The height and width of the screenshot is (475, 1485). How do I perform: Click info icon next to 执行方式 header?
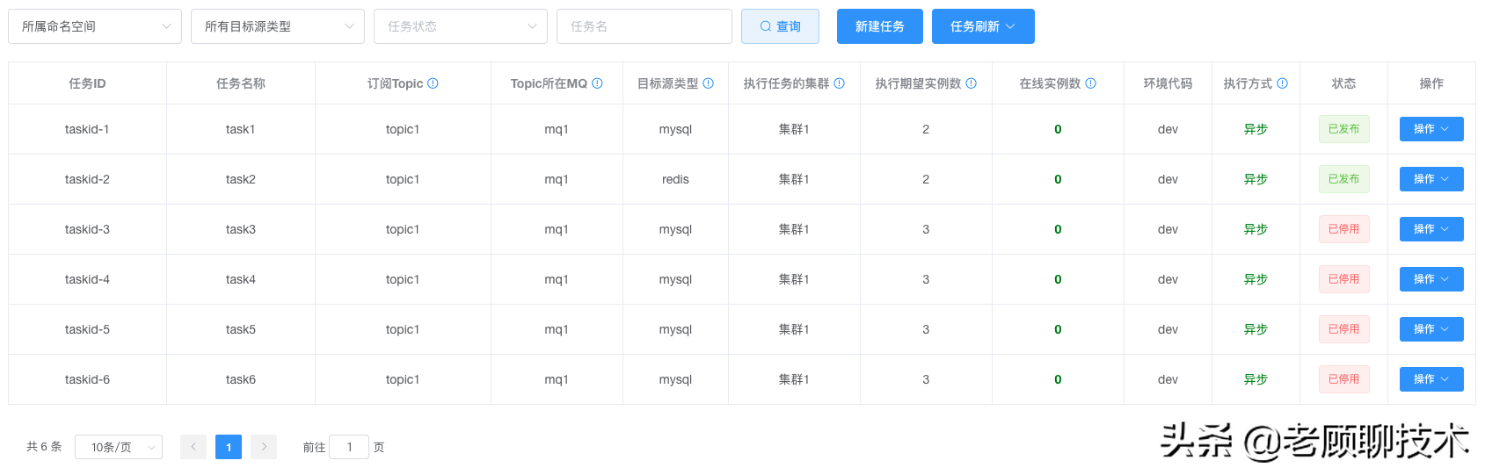(1282, 83)
